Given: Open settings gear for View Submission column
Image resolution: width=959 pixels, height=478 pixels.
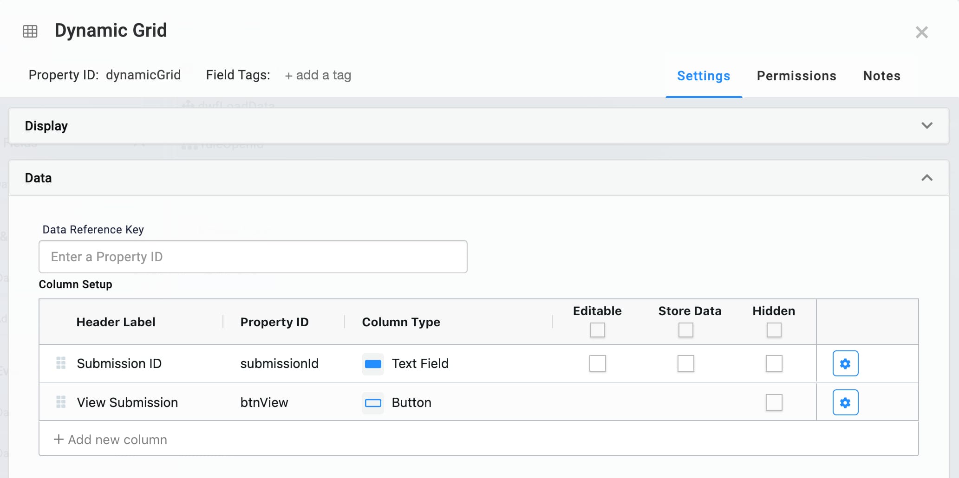Looking at the screenshot, I should coord(845,402).
